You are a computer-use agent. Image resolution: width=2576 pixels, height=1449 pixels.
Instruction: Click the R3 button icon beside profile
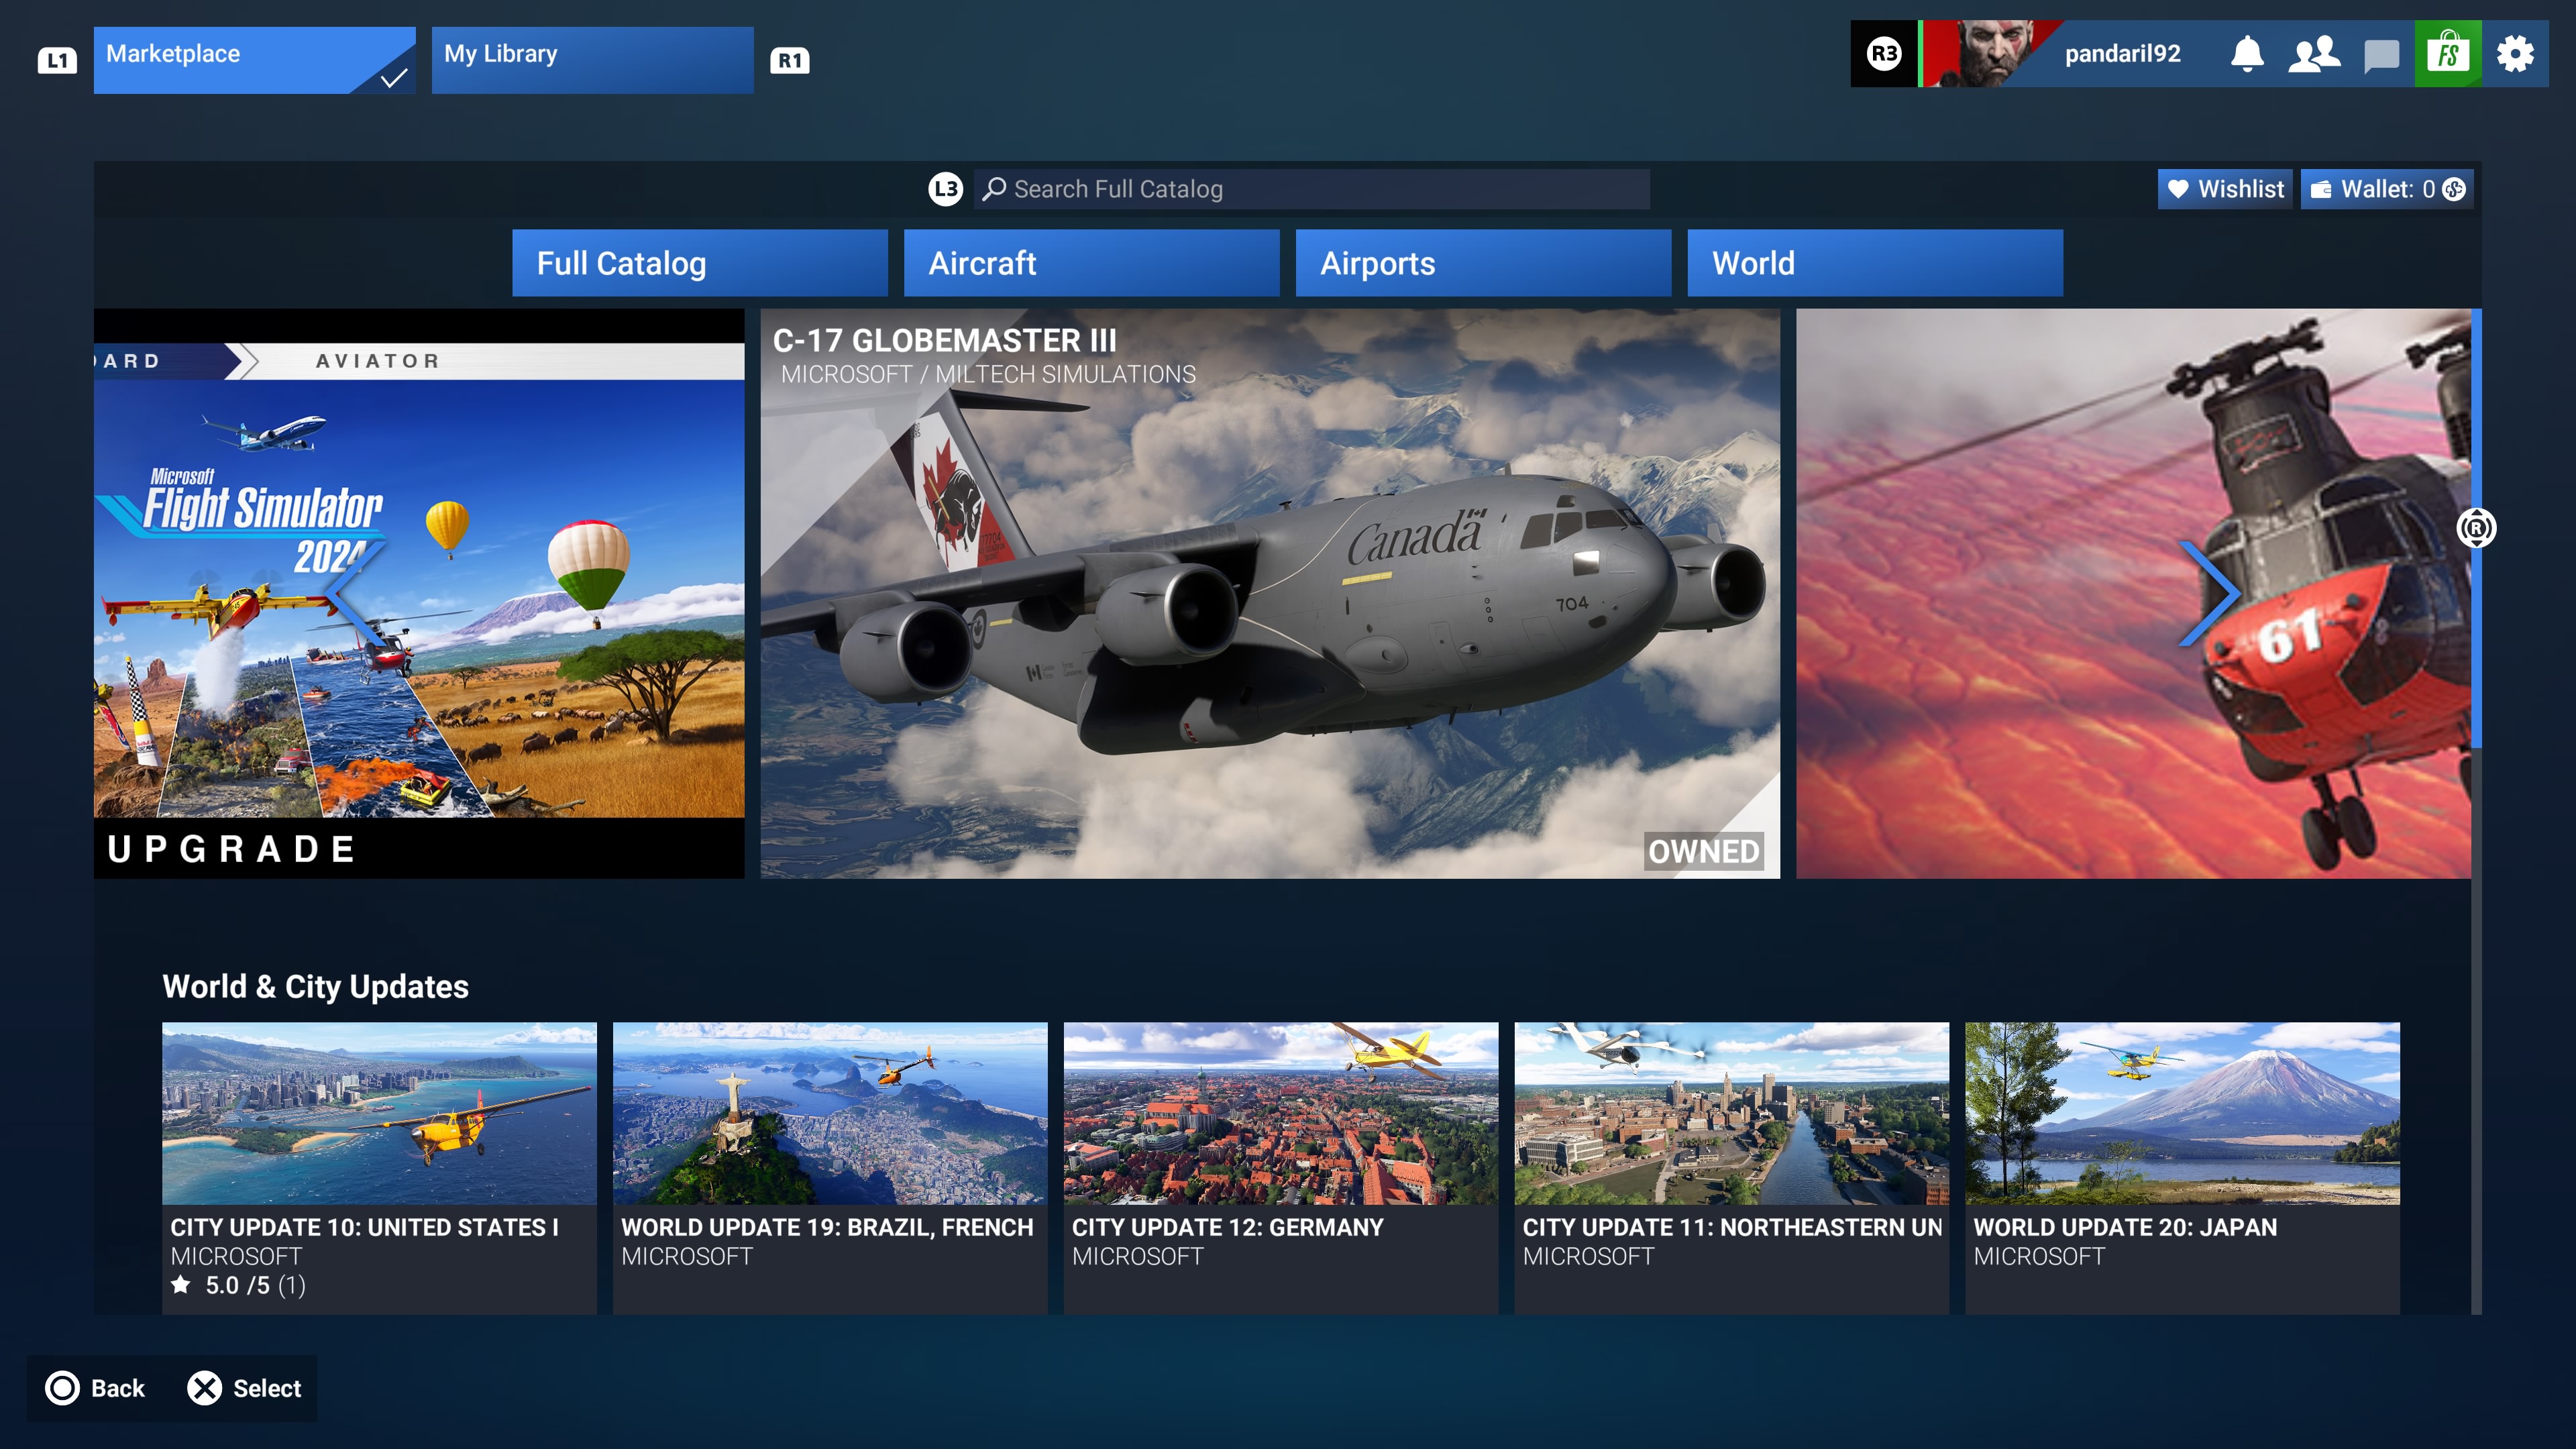(1884, 54)
